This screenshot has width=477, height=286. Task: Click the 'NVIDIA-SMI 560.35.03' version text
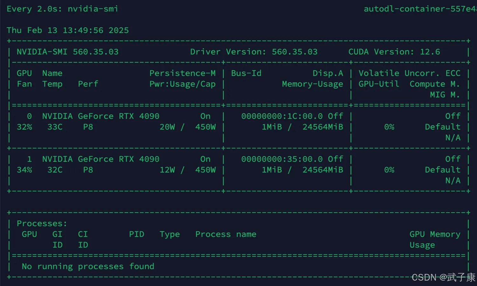point(67,52)
